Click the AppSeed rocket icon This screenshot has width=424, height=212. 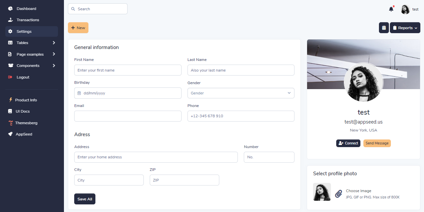11,134
